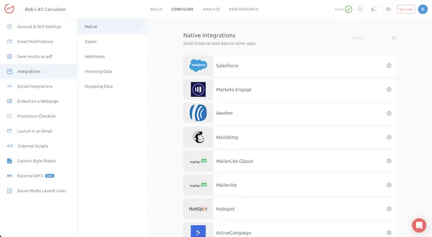Open General & SEO Settings

click(39, 26)
